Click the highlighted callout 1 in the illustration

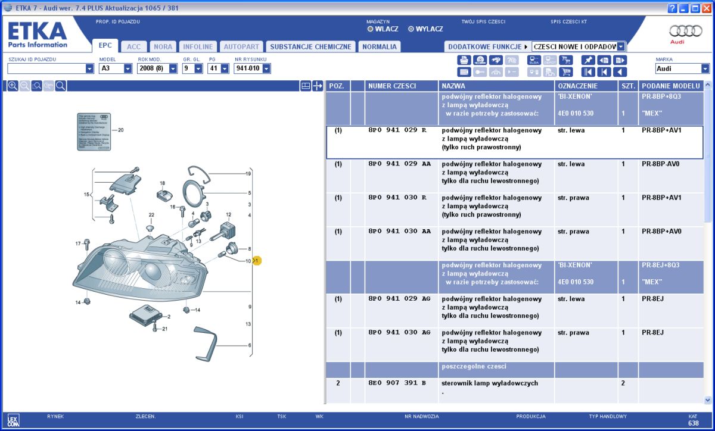coord(257,261)
